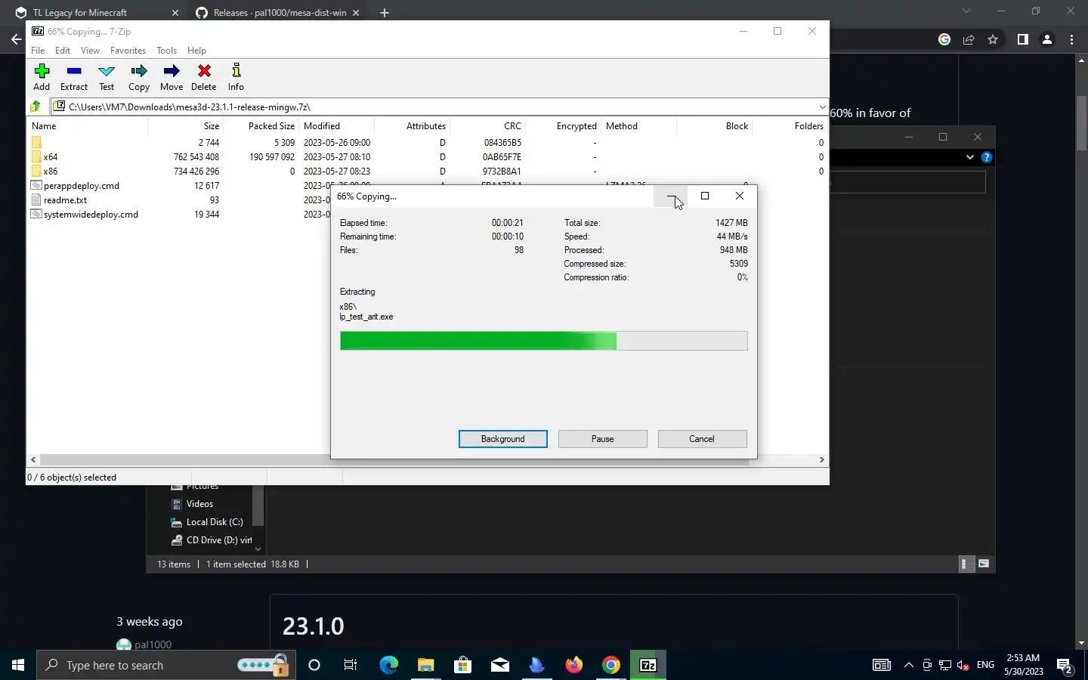This screenshot has height=680, width=1088.
Task: Show hidden system tray icons
Action: (x=909, y=665)
